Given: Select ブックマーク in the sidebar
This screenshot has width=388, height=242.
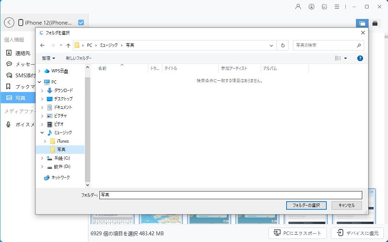Looking at the screenshot, I should coord(22,87).
